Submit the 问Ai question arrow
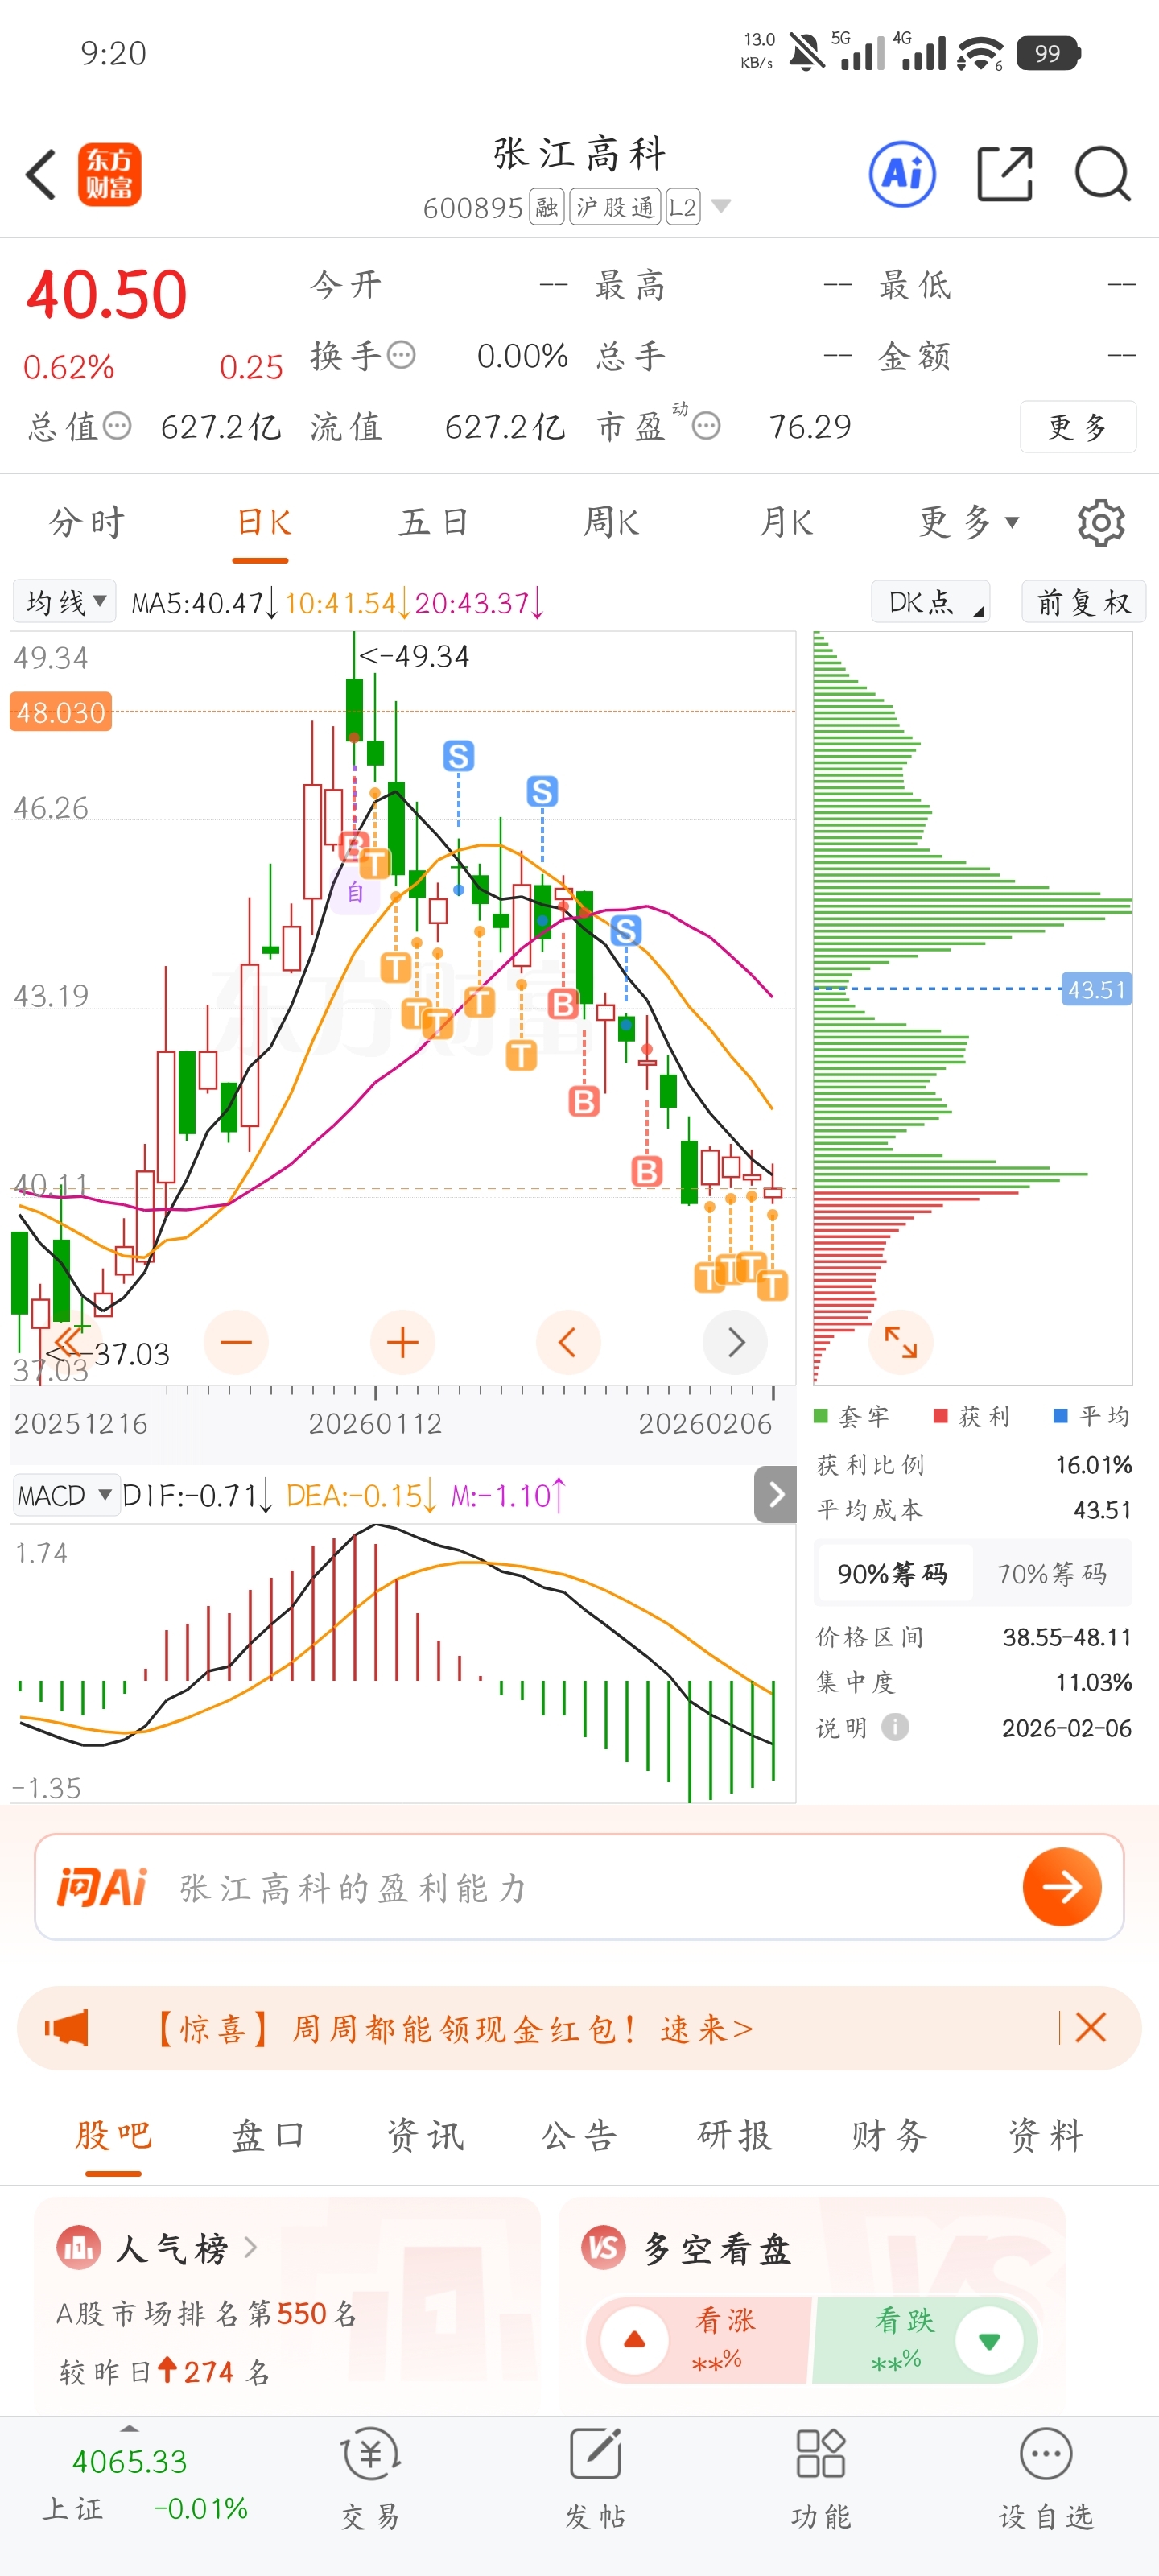The image size is (1159, 2576). [x=1062, y=1887]
